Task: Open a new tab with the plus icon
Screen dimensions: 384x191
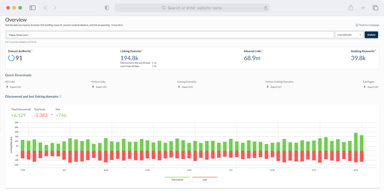Action: (x=363, y=8)
